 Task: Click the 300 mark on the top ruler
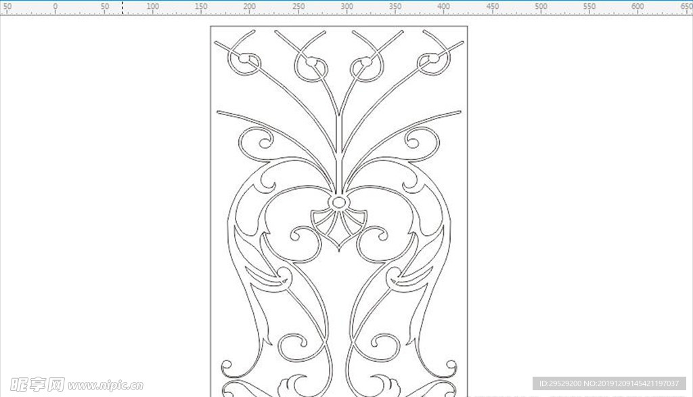coord(346,7)
